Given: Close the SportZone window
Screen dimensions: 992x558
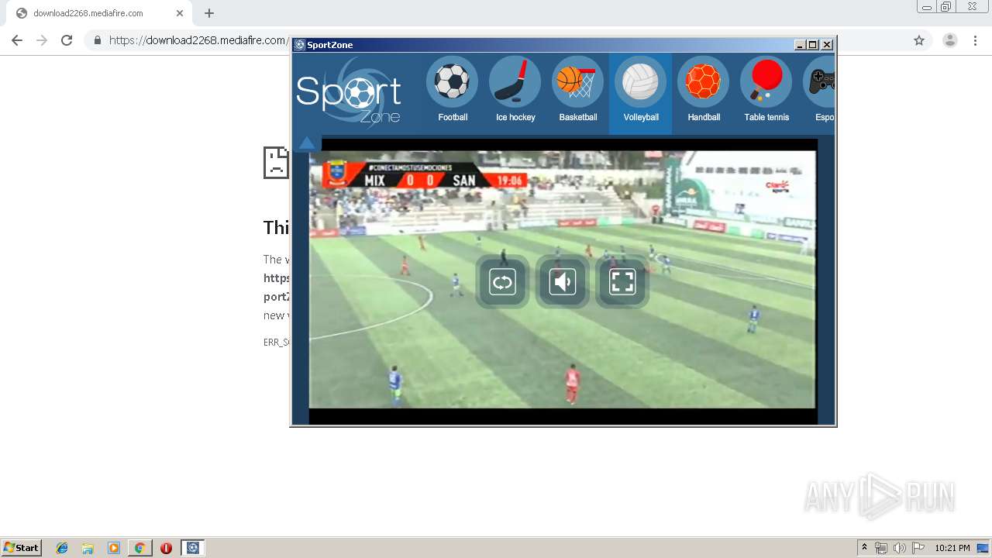Looking at the screenshot, I should [827, 45].
